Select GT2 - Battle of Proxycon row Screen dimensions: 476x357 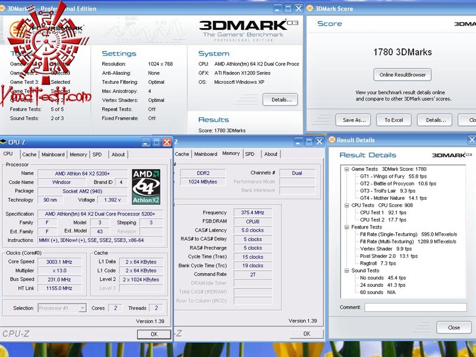(x=398, y=184)
